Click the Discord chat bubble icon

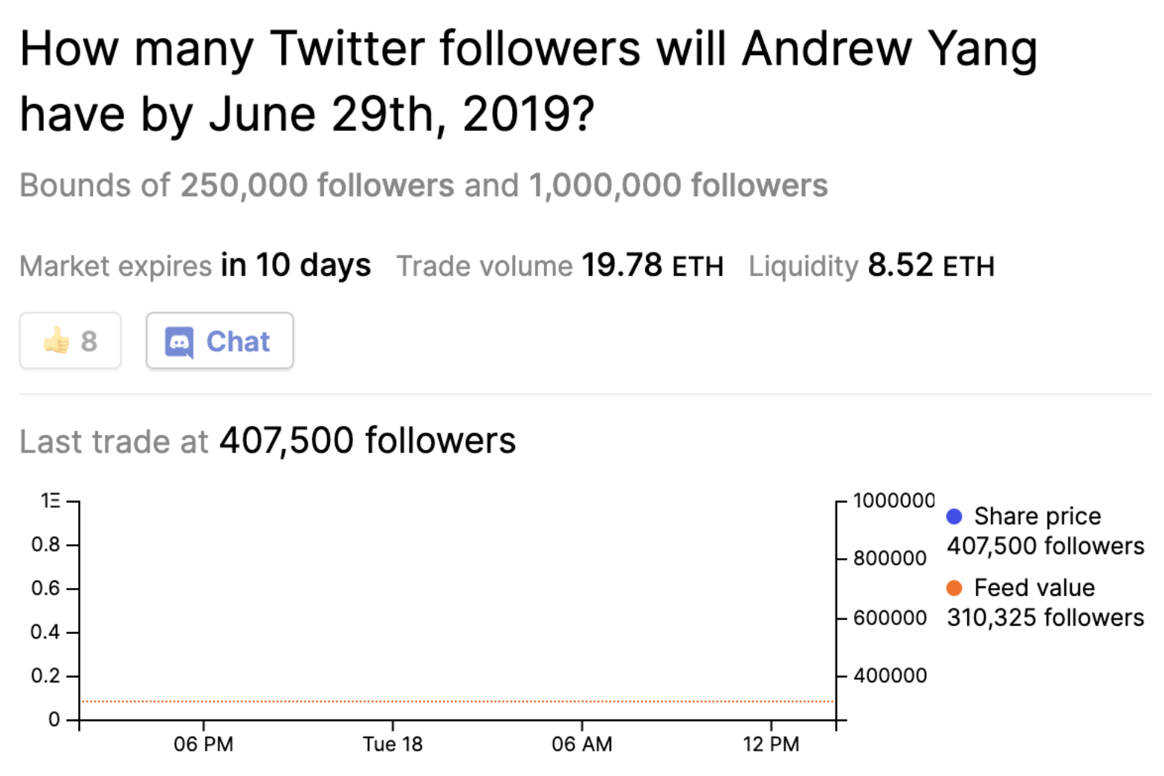[179, 342]
